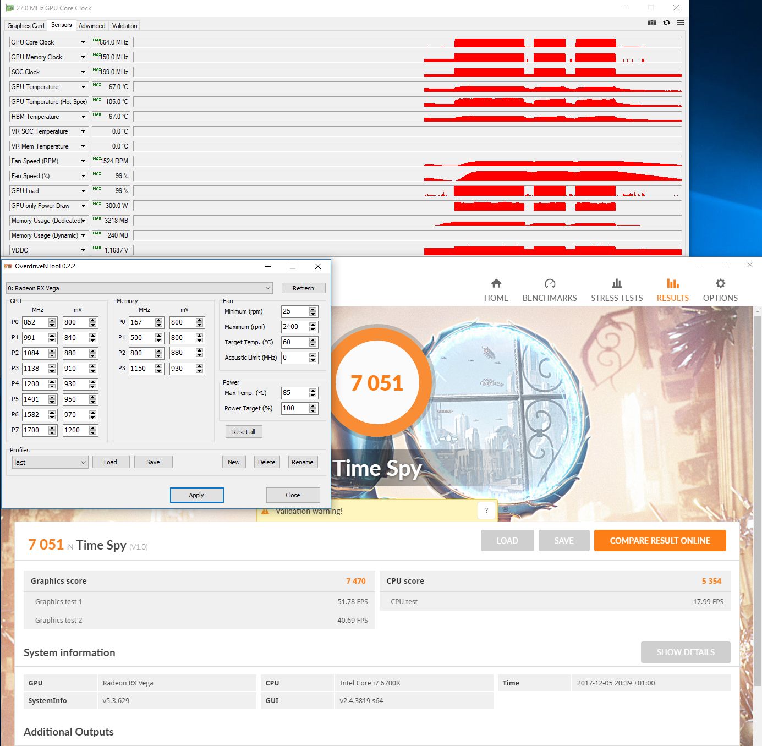Adjust Max Temp stepper arrows
The width and height of the screenshot is (762, 746).
[x=313, y=393]
